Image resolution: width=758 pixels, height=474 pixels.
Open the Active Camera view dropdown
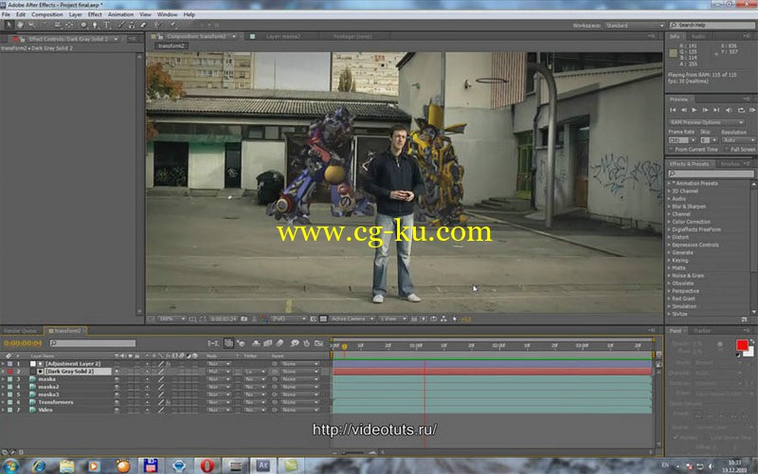tap(352, 319)
